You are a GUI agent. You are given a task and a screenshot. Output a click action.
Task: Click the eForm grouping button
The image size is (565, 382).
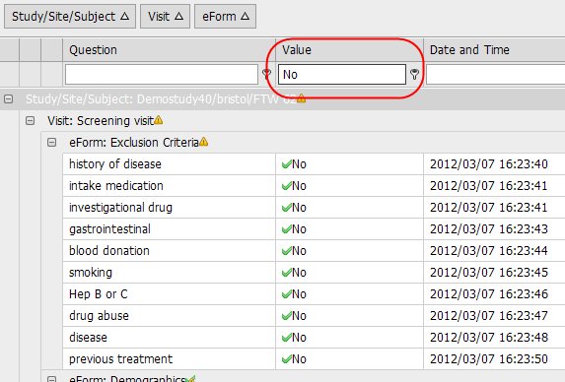tap(225, 16)
